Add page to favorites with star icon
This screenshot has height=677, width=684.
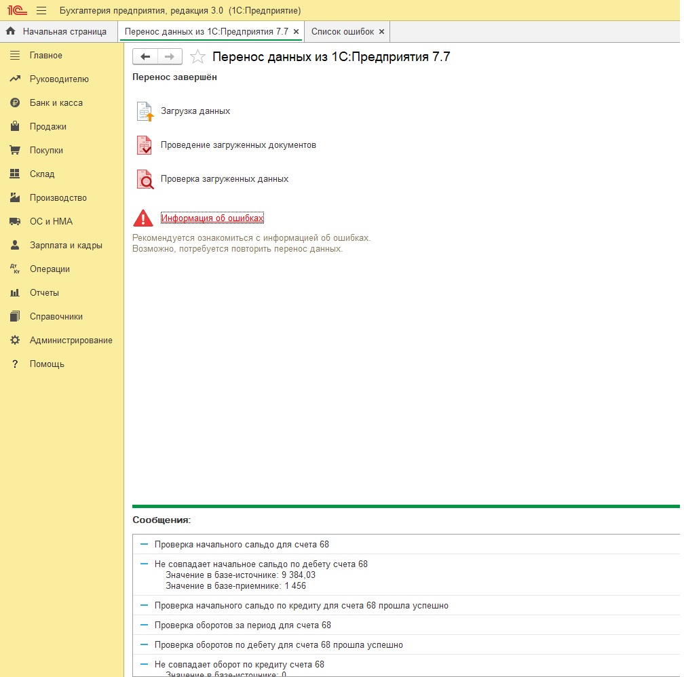click(197, 57)
